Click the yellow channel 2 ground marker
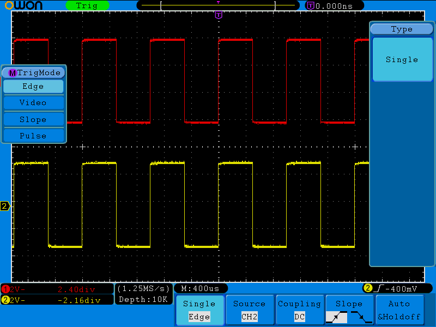The width and height of the screenshot is (436, 327). pos(5,206)
